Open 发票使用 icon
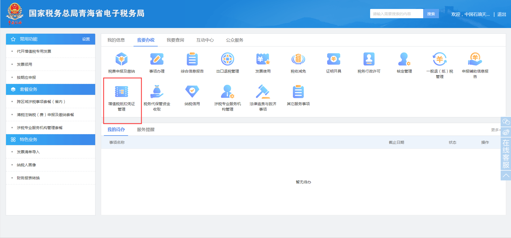The height and width of the screenshot is (238, 511). tap(263, 59)
